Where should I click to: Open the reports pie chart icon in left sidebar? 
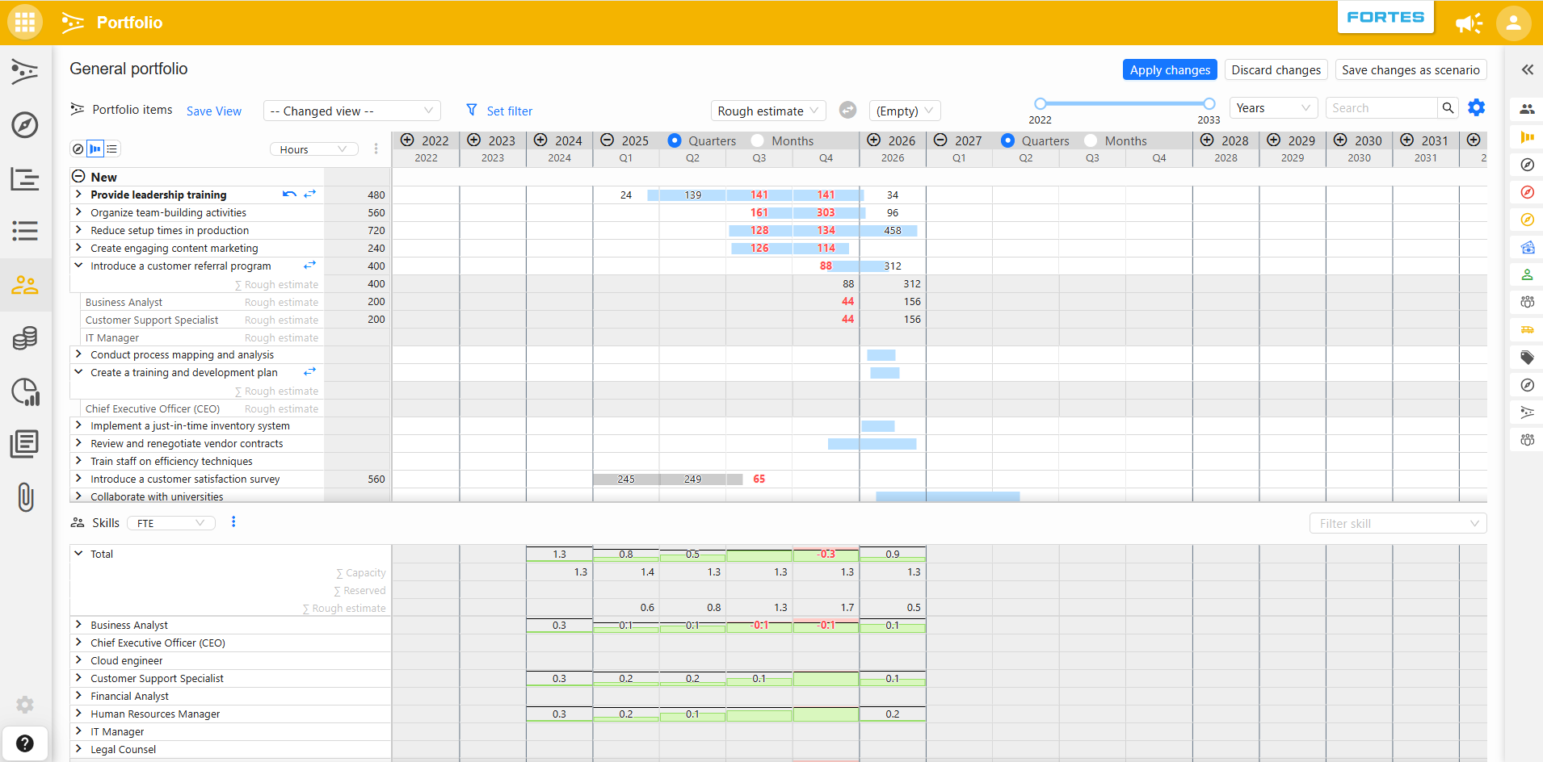click(25, 391)
